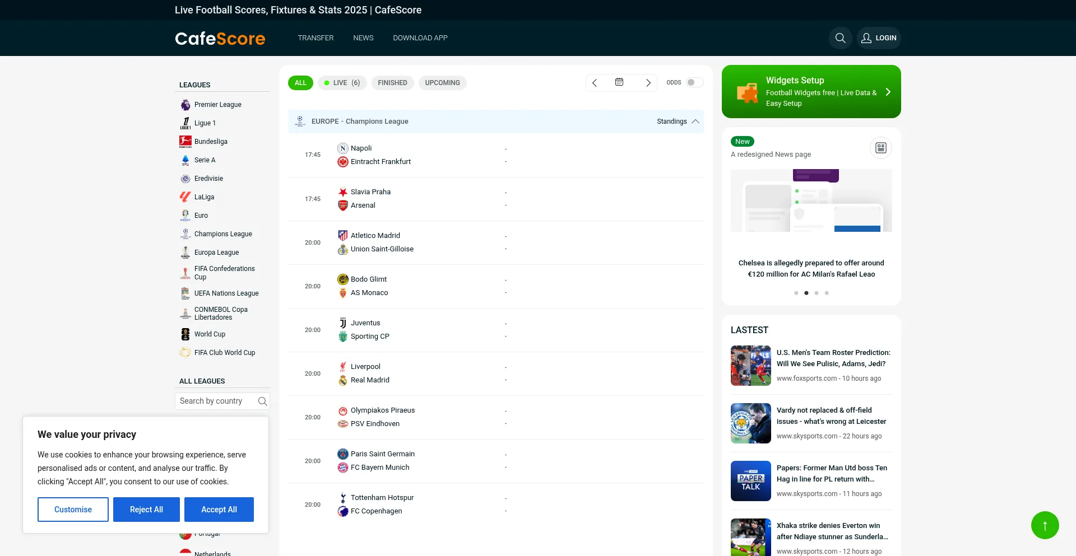Open the search magnifier in header
The image size is (1076, 556).
pos(840,38)
